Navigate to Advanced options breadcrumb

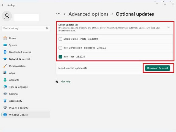click(x=89, y=14)
